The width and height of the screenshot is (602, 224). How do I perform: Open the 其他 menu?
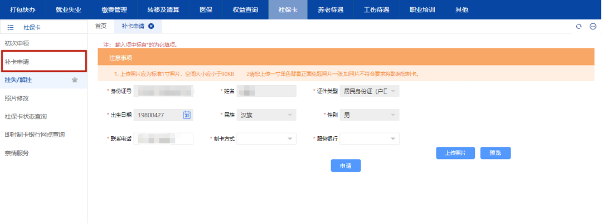pyautogui.click(x=462, y=9)
